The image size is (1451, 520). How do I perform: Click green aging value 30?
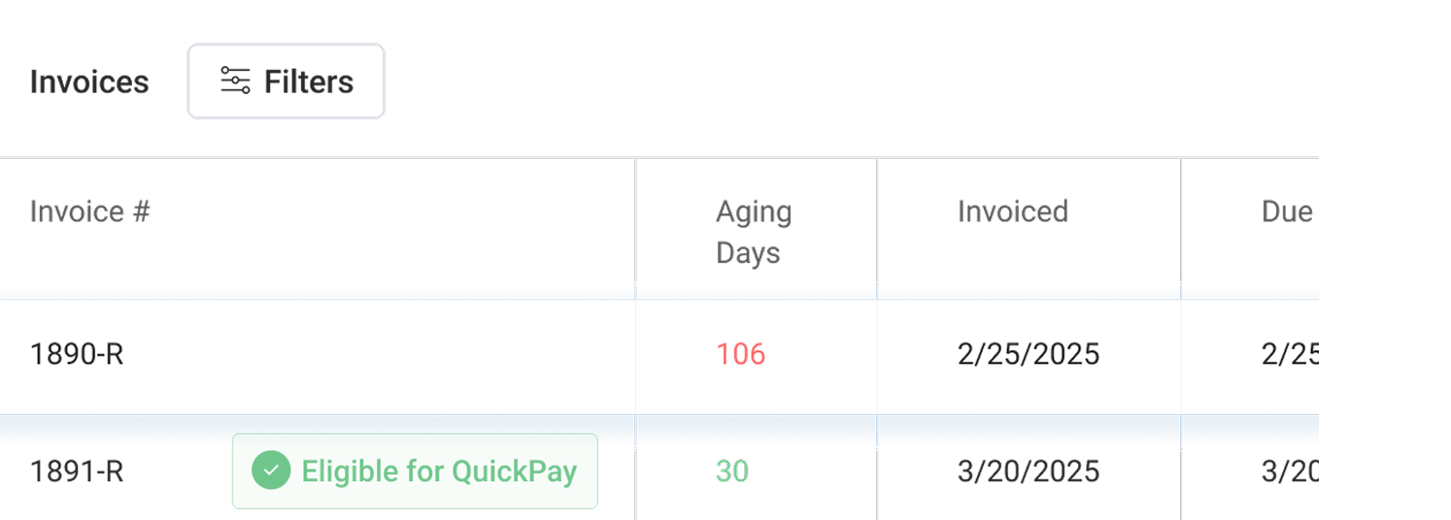[732, 471]
